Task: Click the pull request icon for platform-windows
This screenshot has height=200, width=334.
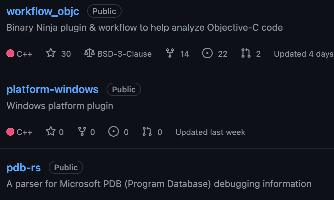Action: (147, 132)
